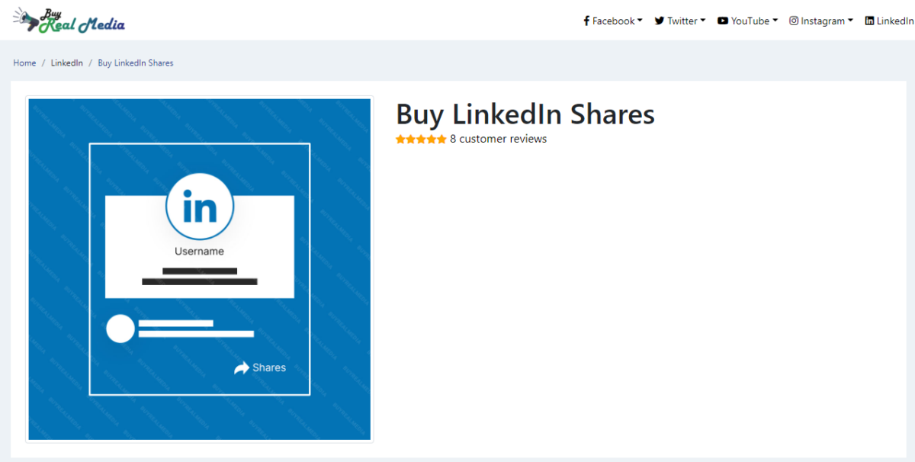Click the five-star rating
Image resolution: width=915 pixels, height=462 pixels.
point(421,140)
